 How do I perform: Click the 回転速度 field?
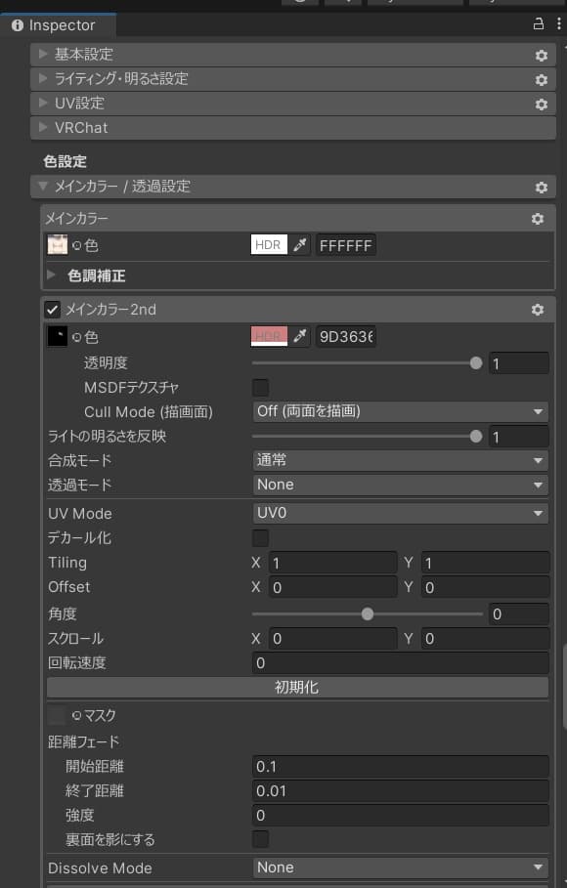[x=400, y=662]
